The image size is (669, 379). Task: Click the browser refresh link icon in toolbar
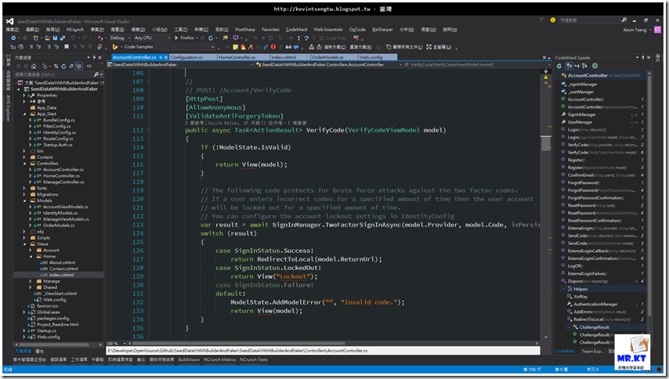click(x=211, y=38)
